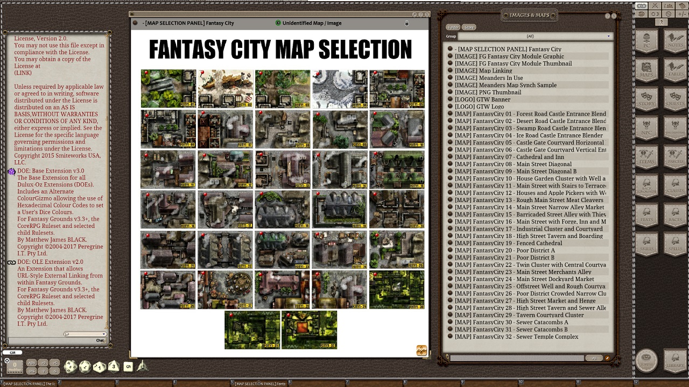Enable the DIS roll modifier
Screen dimensions: 689x387
pyautogui.click(x=32, y=371)
